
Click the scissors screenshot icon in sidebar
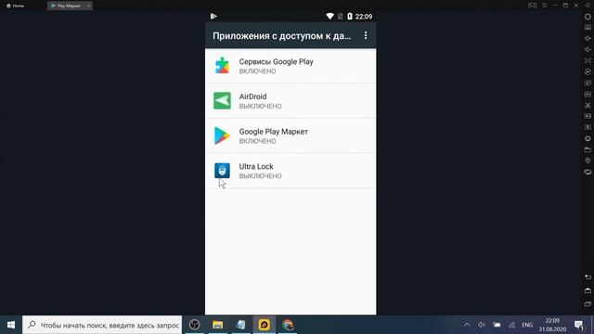[x=588, y=105]
